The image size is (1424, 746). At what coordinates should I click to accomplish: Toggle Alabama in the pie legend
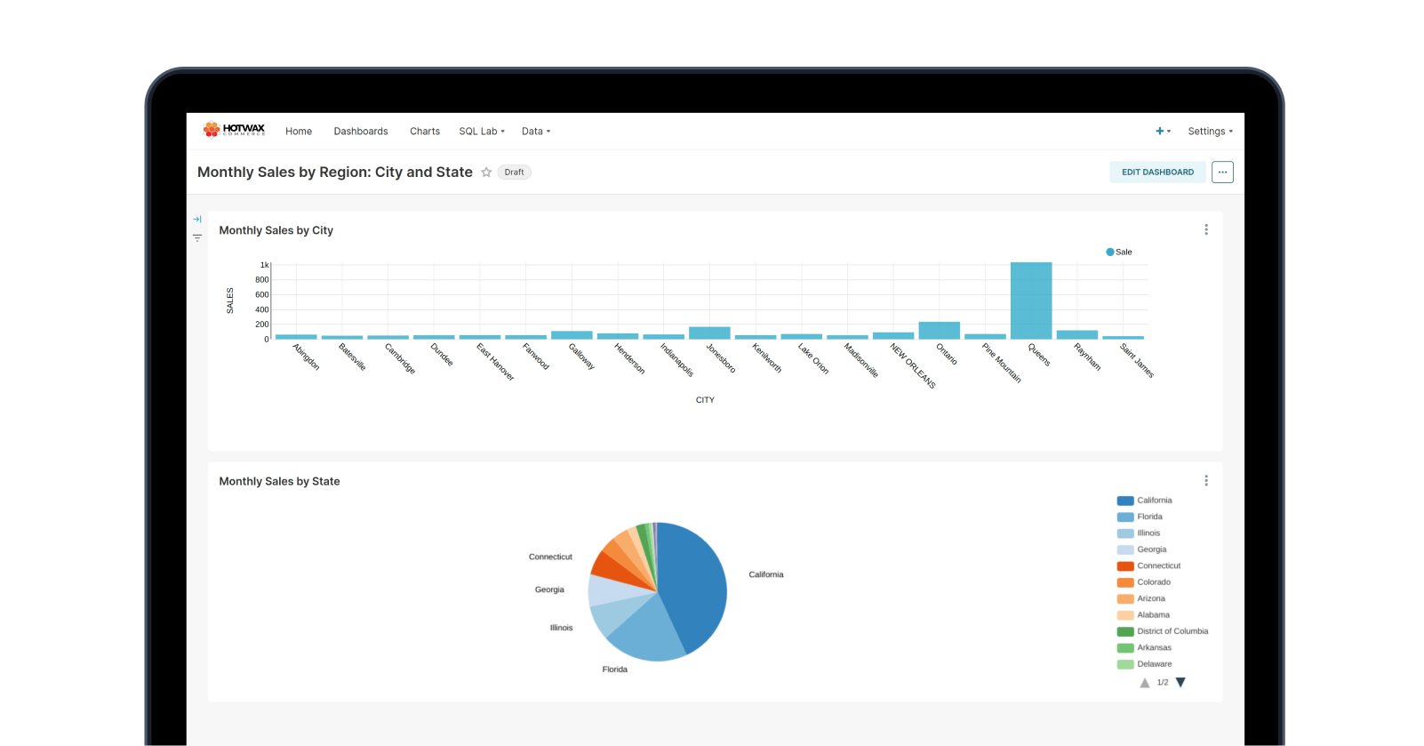pos(1144,615)
